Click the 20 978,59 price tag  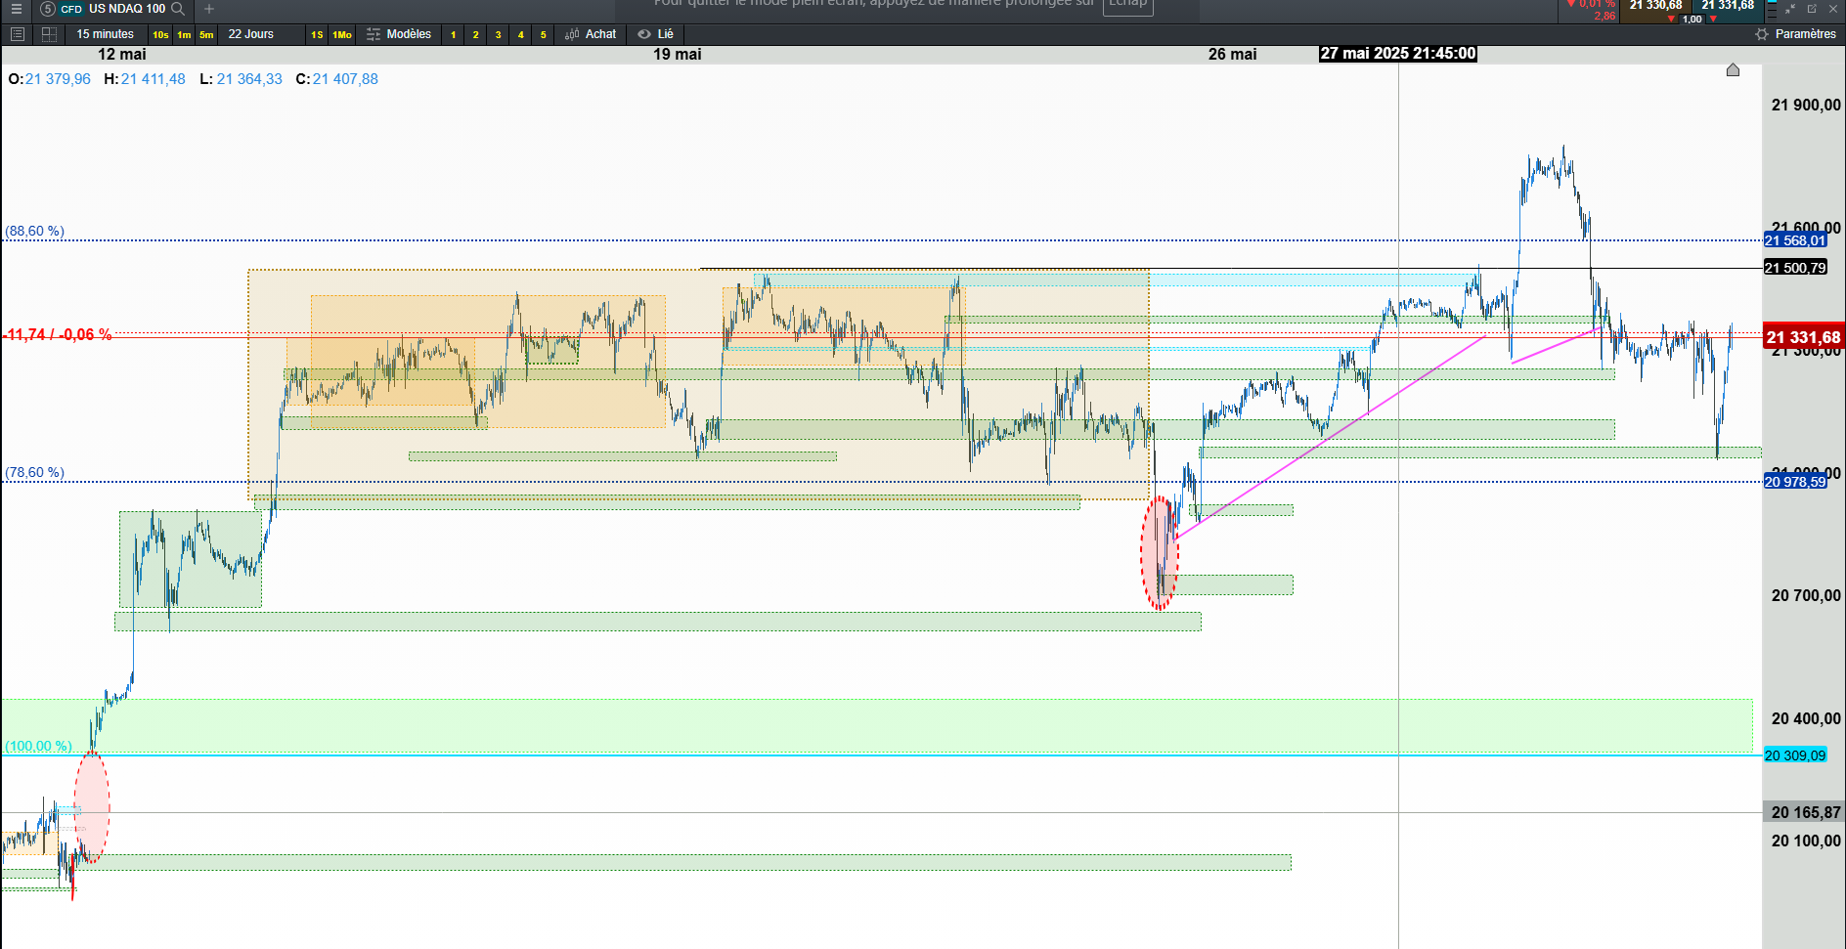click(x=1795, y=482)
